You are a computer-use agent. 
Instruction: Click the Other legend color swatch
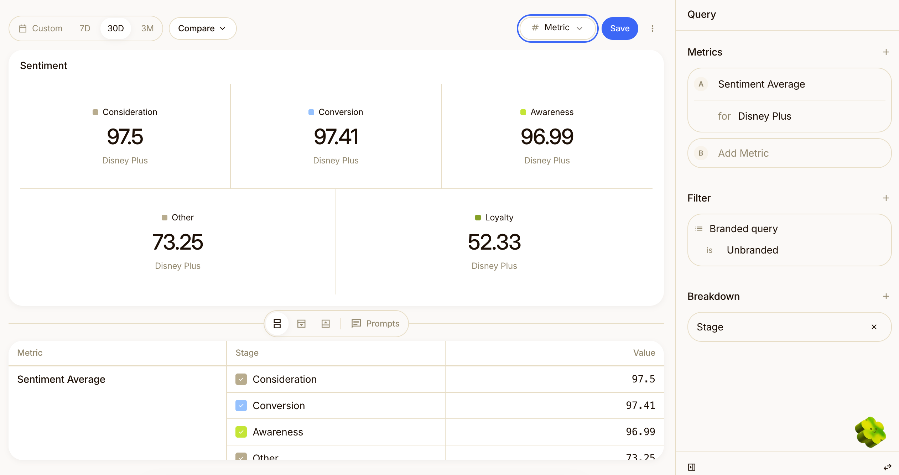tap(165, 218)
